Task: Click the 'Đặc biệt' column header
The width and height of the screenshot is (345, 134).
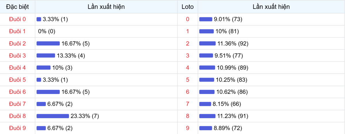Action: 17,7
